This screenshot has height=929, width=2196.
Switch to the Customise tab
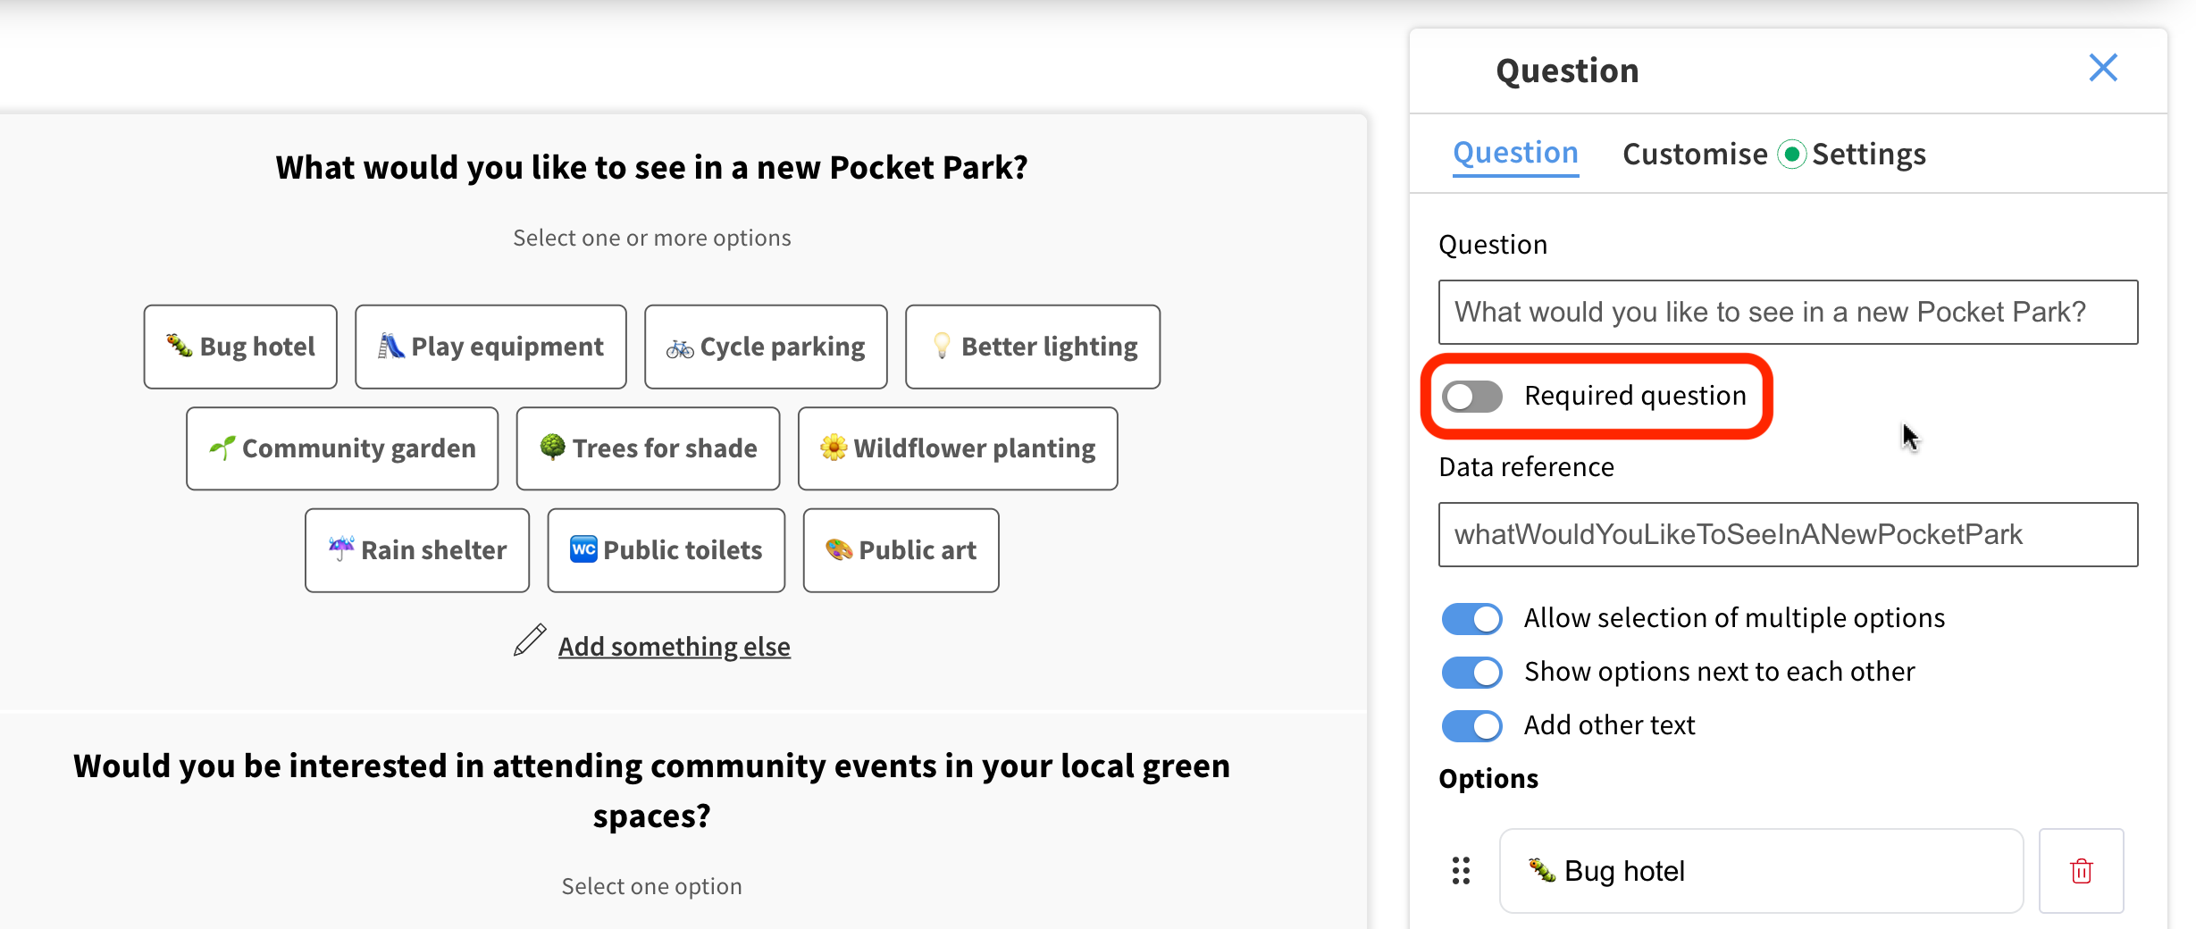click(x=1694, y=155)
